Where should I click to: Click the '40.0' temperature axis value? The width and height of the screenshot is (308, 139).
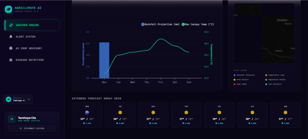tap(206, 32)
